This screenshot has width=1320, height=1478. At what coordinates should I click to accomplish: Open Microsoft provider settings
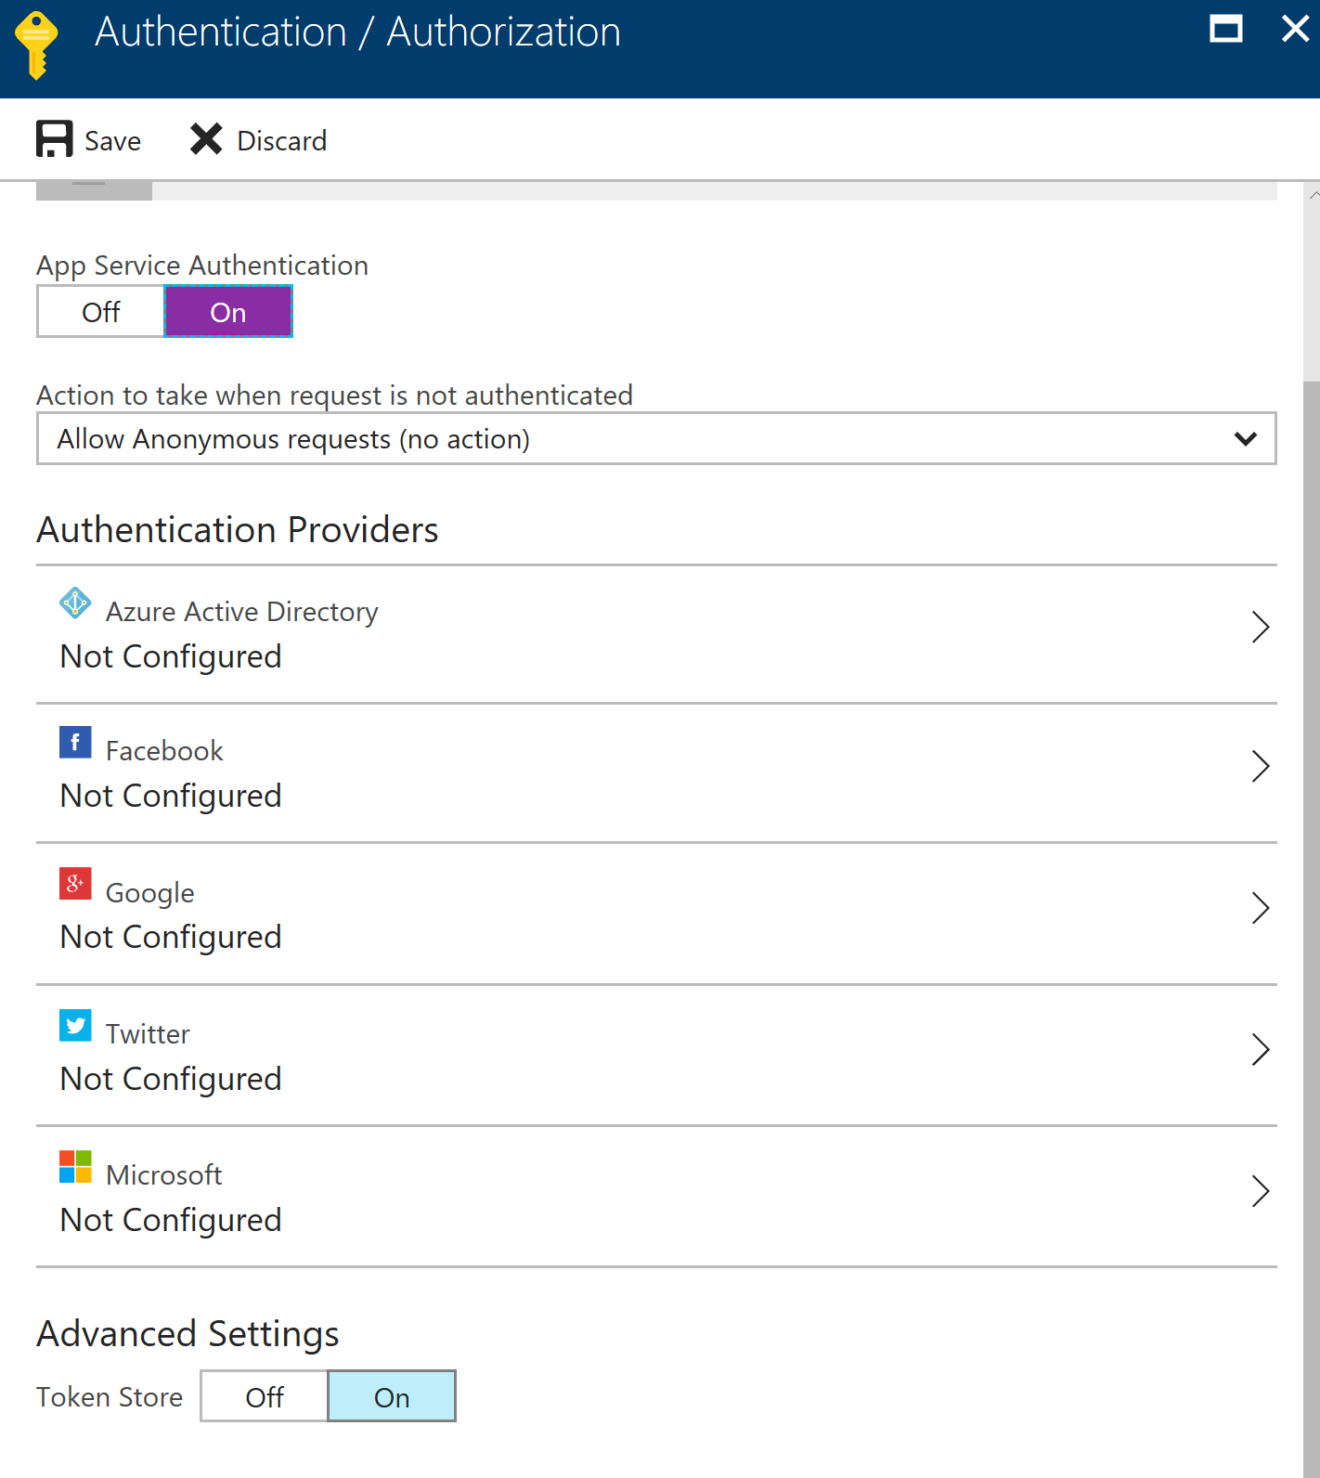[x=656, y=1197]
